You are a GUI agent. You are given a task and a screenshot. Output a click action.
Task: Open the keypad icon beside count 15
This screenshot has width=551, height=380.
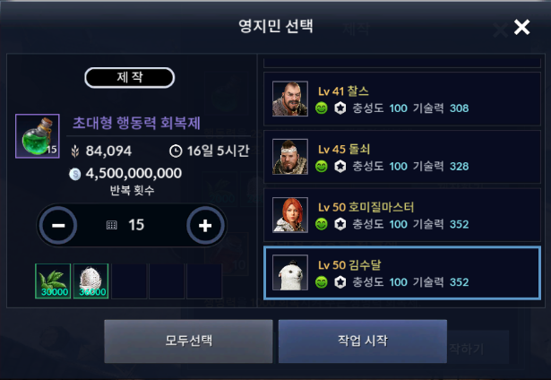coord(111,225)
